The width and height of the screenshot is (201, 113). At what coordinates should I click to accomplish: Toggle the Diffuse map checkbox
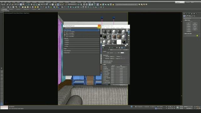click(104, 67)
